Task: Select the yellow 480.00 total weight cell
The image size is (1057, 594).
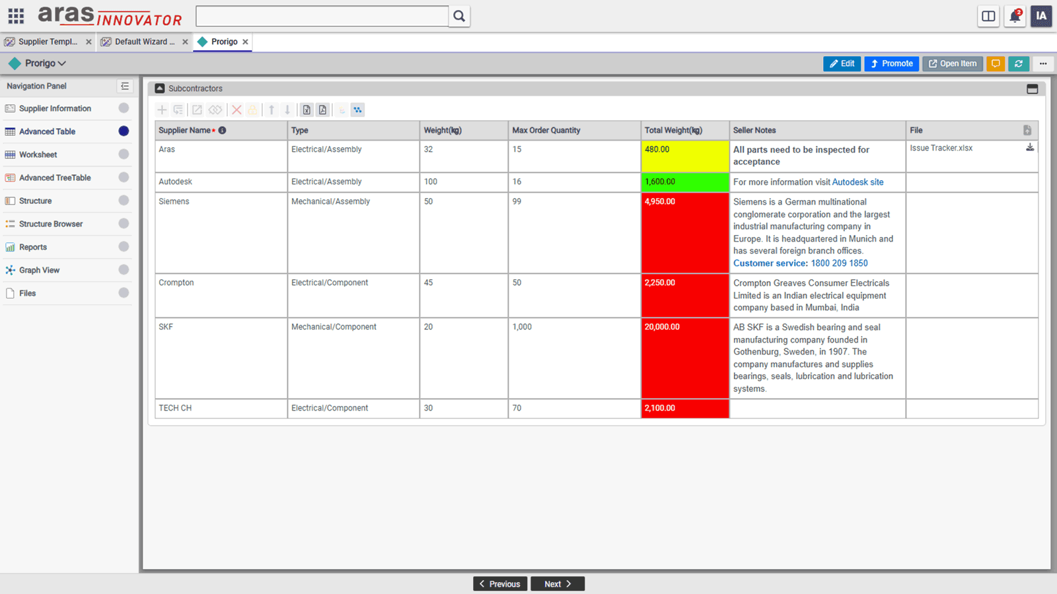Action: (685, 156)
